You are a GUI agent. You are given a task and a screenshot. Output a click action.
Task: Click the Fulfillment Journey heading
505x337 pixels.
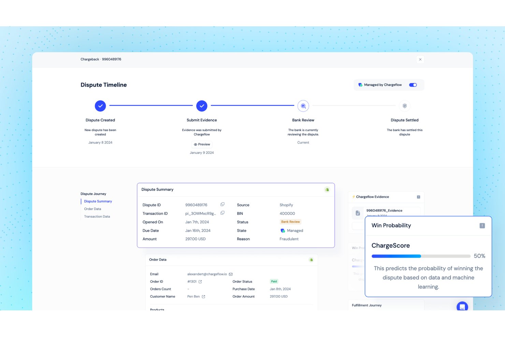point(367,306)
